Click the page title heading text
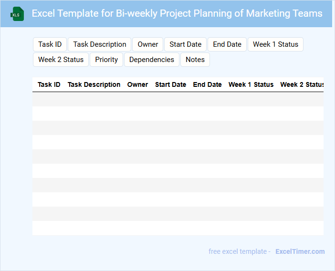Screen dimensions: 335x271 177,13
